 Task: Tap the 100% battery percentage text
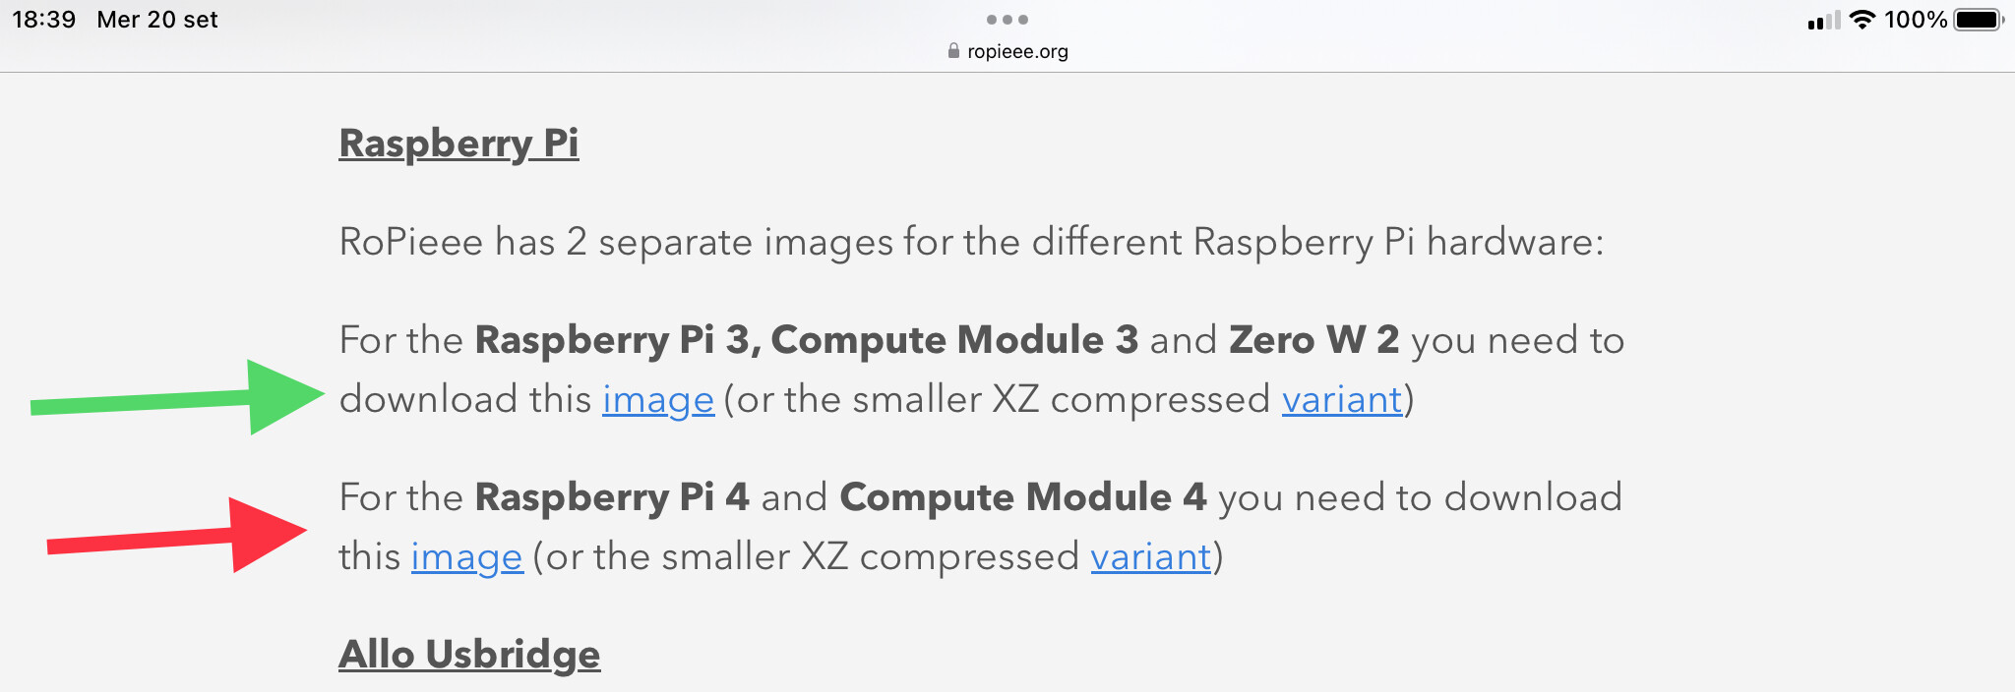1915,20
